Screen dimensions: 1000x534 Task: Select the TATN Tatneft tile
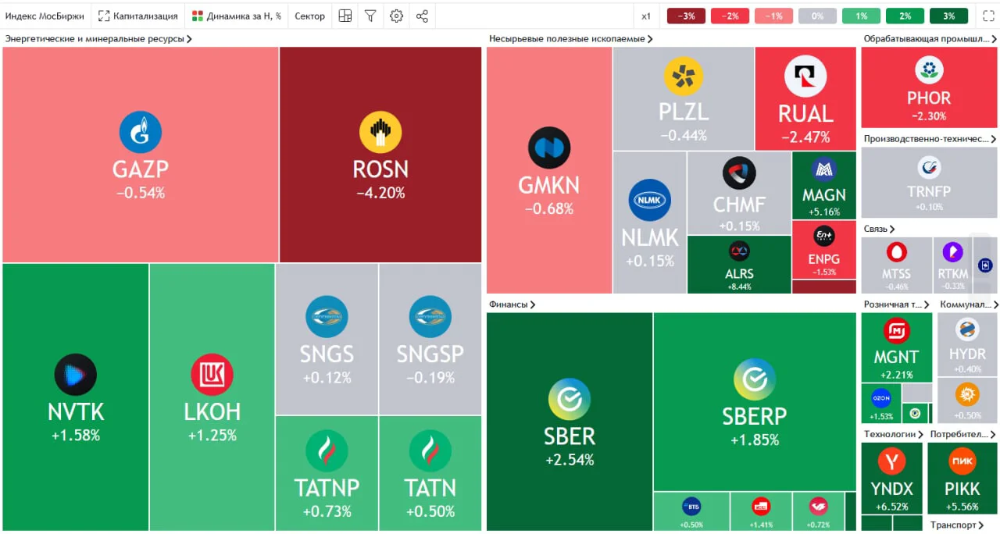pos(430,473)
